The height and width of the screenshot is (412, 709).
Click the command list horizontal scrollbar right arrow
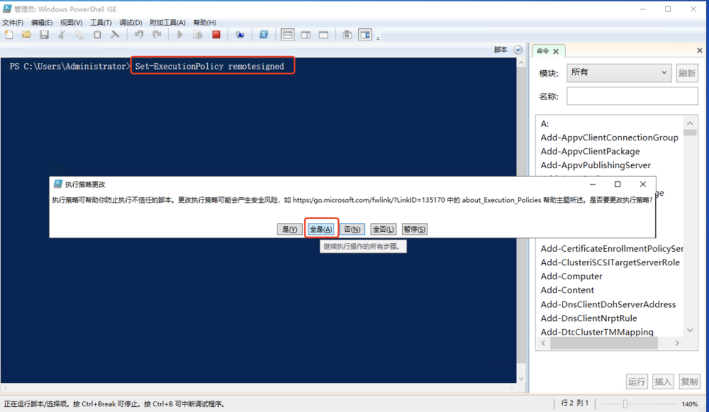click(677, 343)
